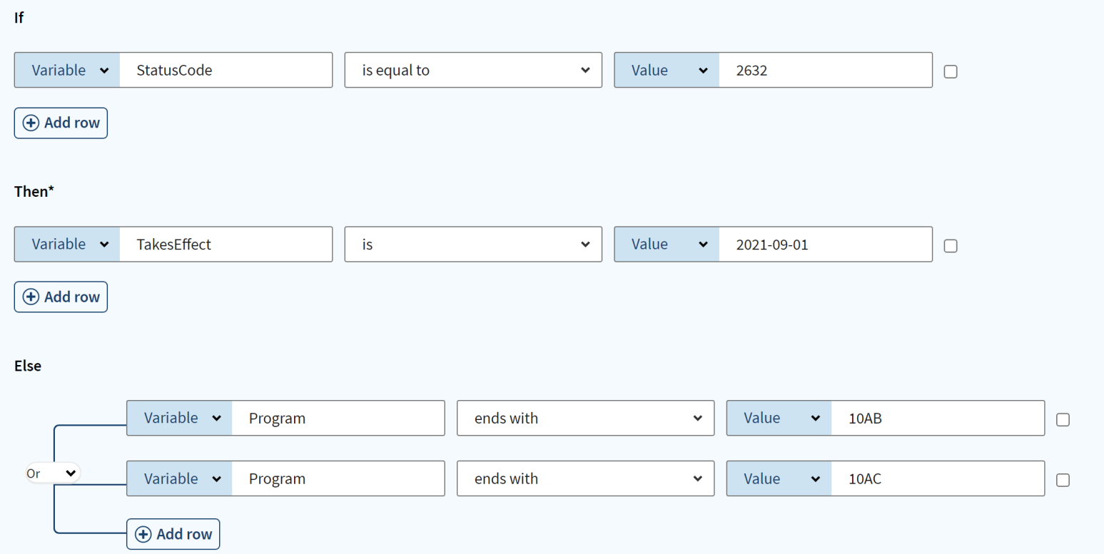
Task: Click the TakesEffect variable text field
Action: (x=225, y=244)
